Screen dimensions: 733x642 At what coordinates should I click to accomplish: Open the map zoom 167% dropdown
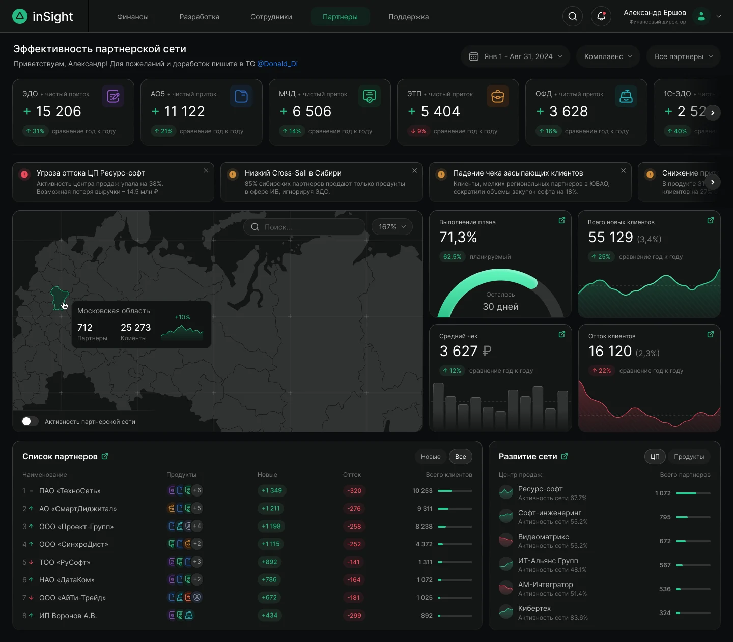[392, 227]
